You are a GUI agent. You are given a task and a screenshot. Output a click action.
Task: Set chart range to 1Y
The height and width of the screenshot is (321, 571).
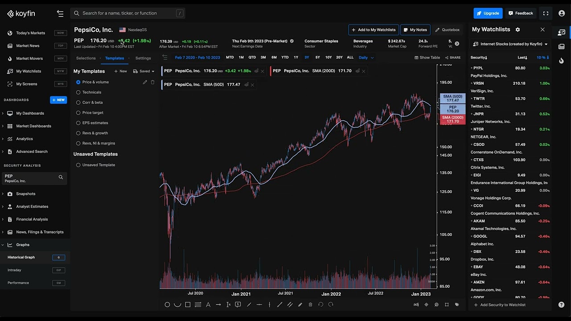296,58
